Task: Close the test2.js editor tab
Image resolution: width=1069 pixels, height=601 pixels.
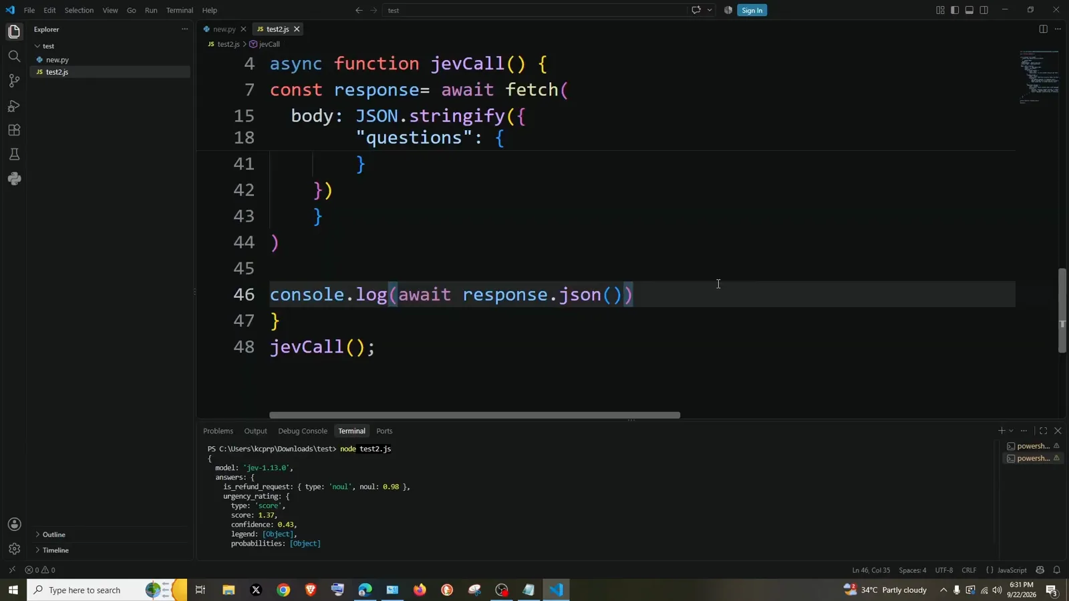Action: click(x=297, y=29)
